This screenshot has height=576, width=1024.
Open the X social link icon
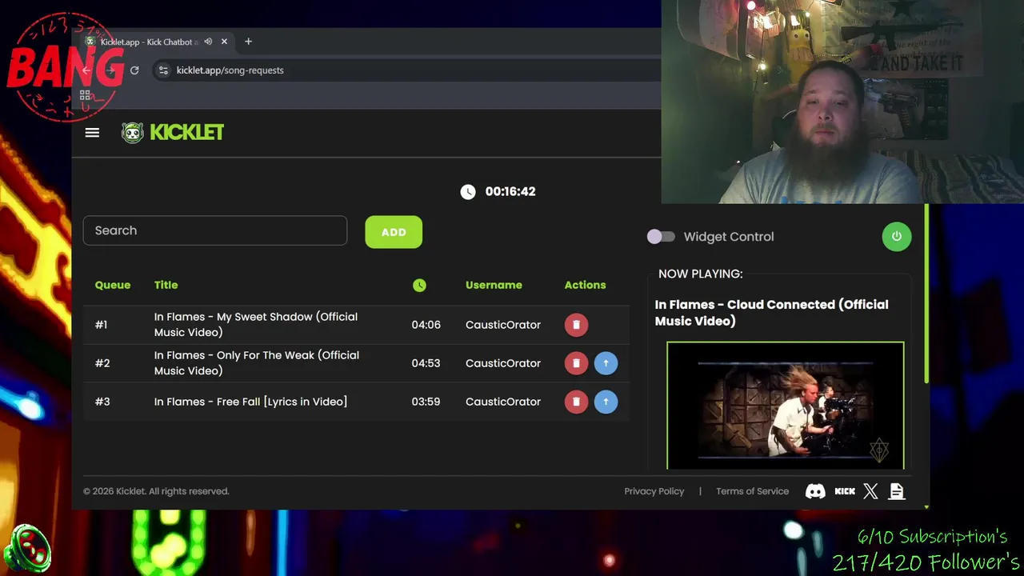(870, 491)
